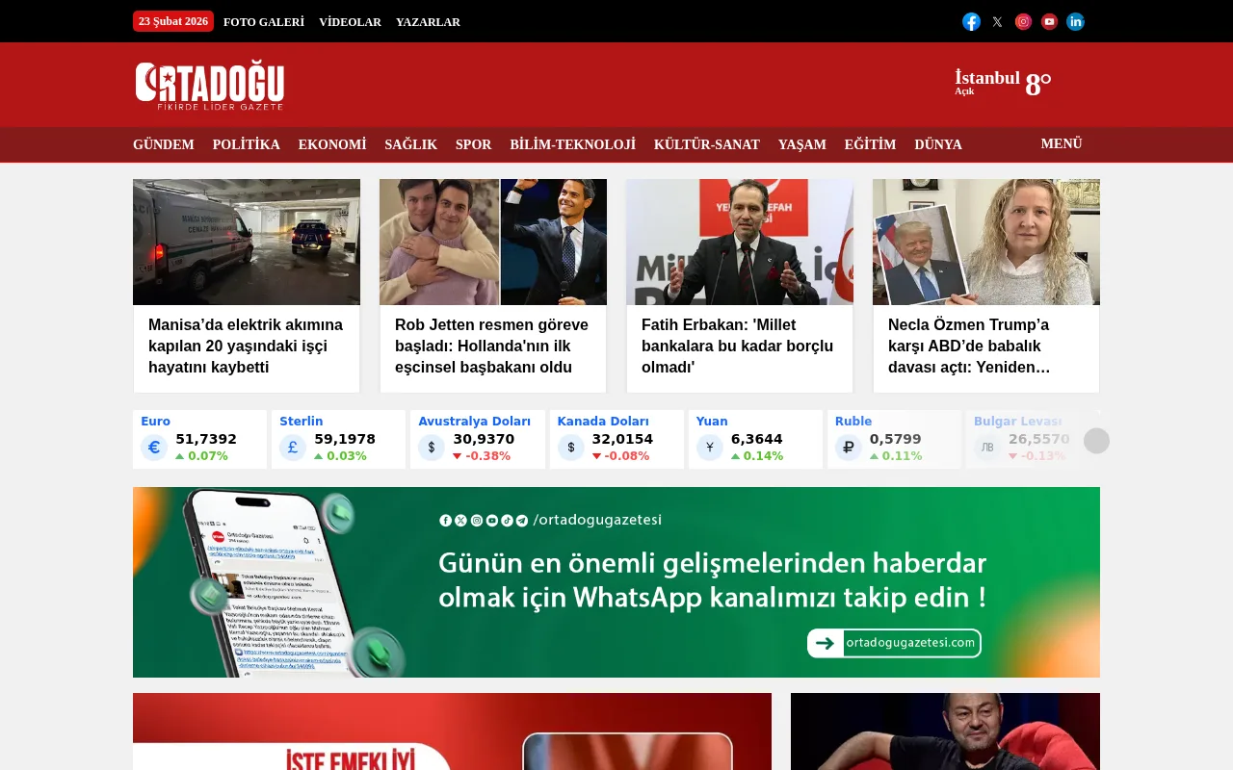Open LinkedIn via the header icon
The height and width of the screenshot is (770, 1233).
(1075, 21)
